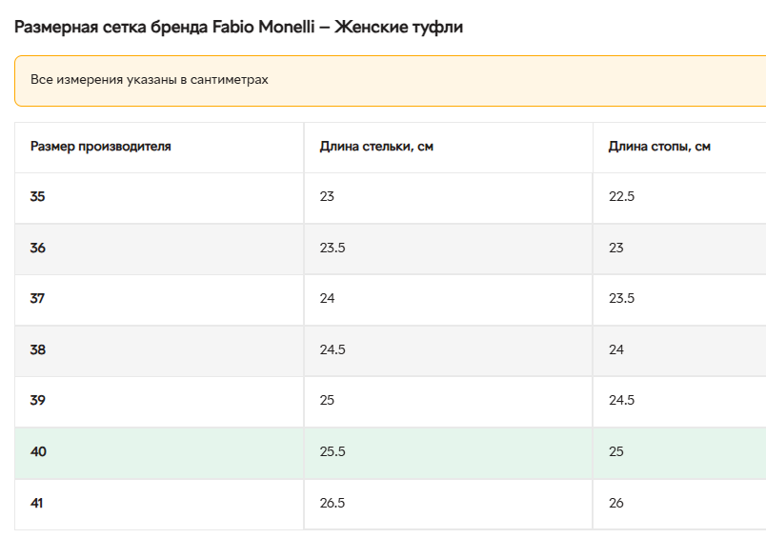This screenshot has width=766, height=538.
Task: Click insole length 26.5 for size 41
Action: 333,503
